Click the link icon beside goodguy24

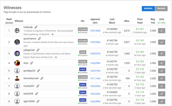38,71
